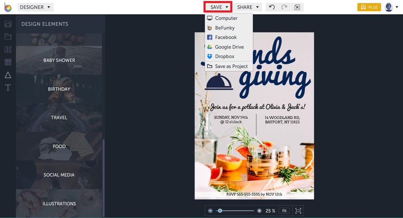This screenshot has height=218, width=403.
Task: Toggle fullscreen canvas view icon
Action: pyautogui.click(x=298, y=211)
